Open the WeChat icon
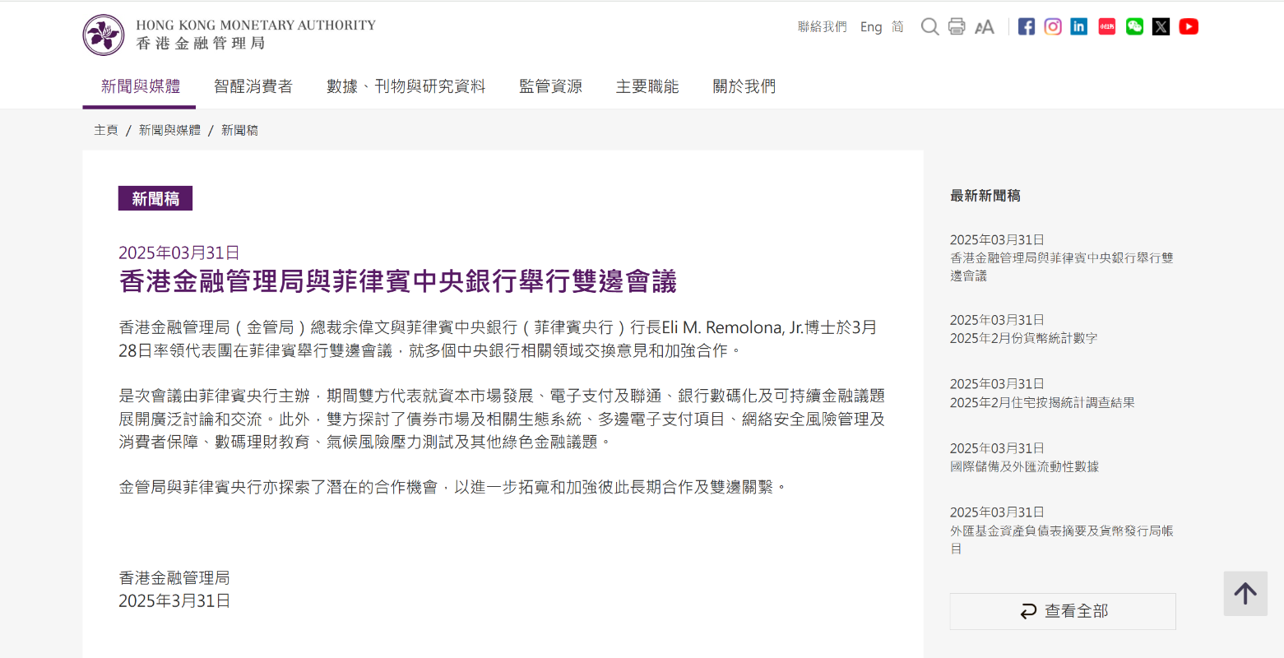1284x658 pixels. pos(1134,26)
